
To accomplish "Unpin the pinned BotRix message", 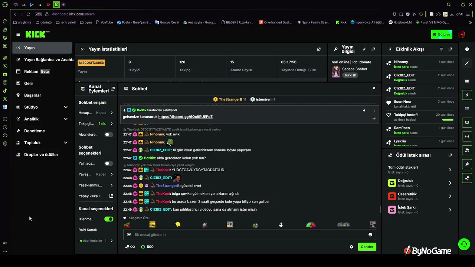I will coord(364,110).
